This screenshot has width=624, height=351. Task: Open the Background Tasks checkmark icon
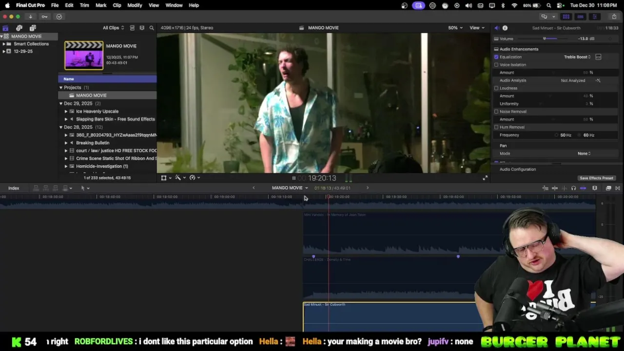coord(59,17)
